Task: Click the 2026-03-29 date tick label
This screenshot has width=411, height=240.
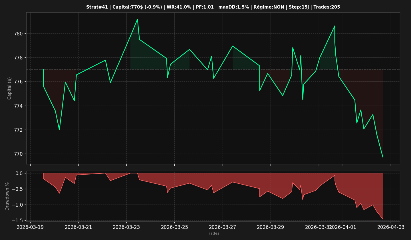Action: [x=271, y=227]
